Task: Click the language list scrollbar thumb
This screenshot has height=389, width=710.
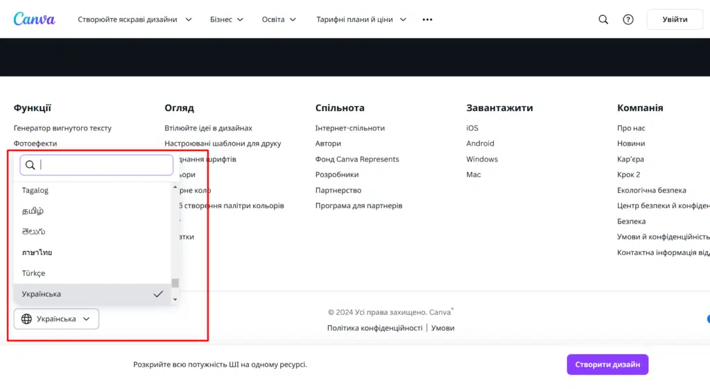Action: pyautogui.click(x=175, y=283)
